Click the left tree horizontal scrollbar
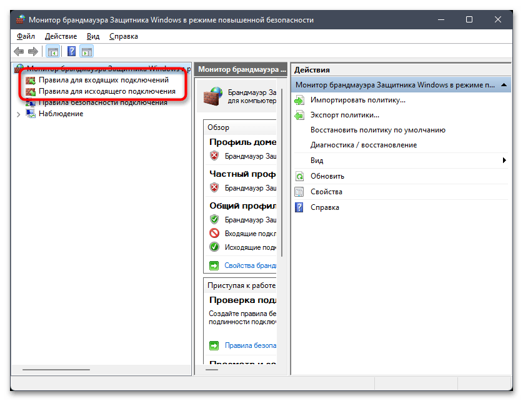Image resolution: width=523 pixels, height=401 pixels. [x=56, y=370]
